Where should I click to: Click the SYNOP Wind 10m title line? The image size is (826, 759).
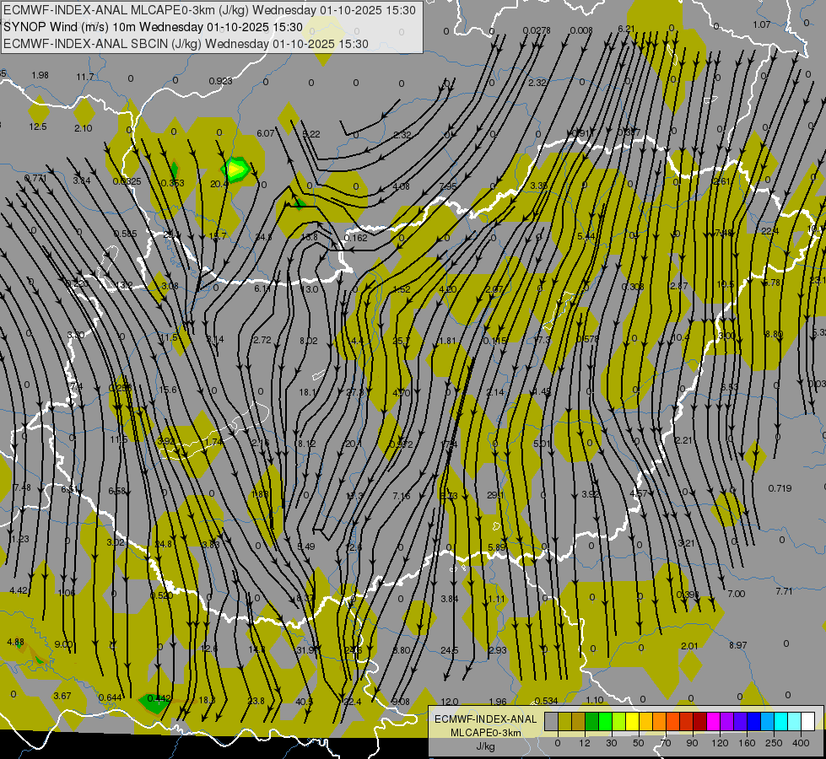click(x=154, y=27)
